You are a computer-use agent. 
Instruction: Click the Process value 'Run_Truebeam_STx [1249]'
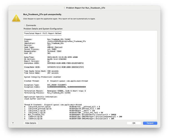pyautogui.click(x=59, y=39)
